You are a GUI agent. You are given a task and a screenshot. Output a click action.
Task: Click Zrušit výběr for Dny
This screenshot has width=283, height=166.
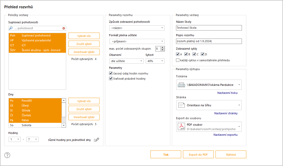click(84, 109)
